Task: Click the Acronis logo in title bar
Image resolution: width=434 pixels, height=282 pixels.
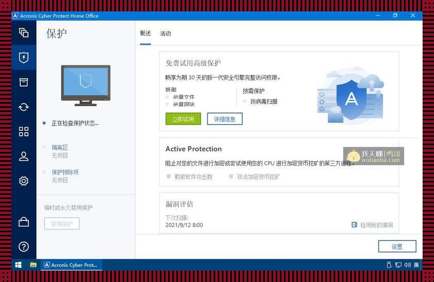Action: point(15,16)
